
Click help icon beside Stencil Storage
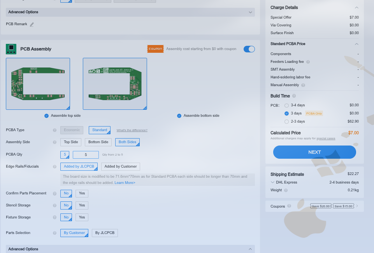(x=54, y=205)
